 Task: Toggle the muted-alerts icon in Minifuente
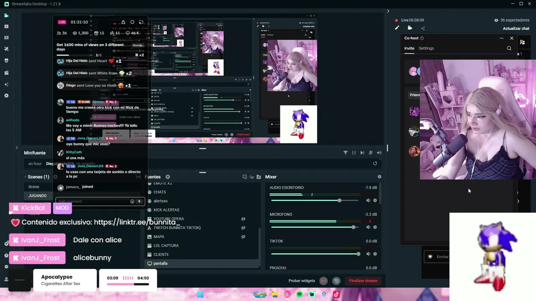(371, 153)
